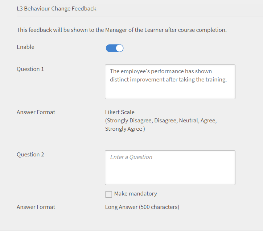Click the "Enable" label
The height and width of the screenshot is (231, 263).
(25, 47)
